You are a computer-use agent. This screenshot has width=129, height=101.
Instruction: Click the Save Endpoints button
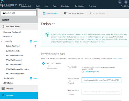(x=51, y=14)
